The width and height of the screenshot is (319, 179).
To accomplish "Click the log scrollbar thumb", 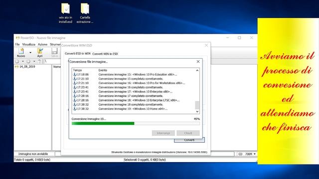I will coord(197,105).
